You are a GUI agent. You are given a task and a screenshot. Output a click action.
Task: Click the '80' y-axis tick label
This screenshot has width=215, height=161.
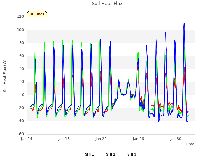(21, 43)
